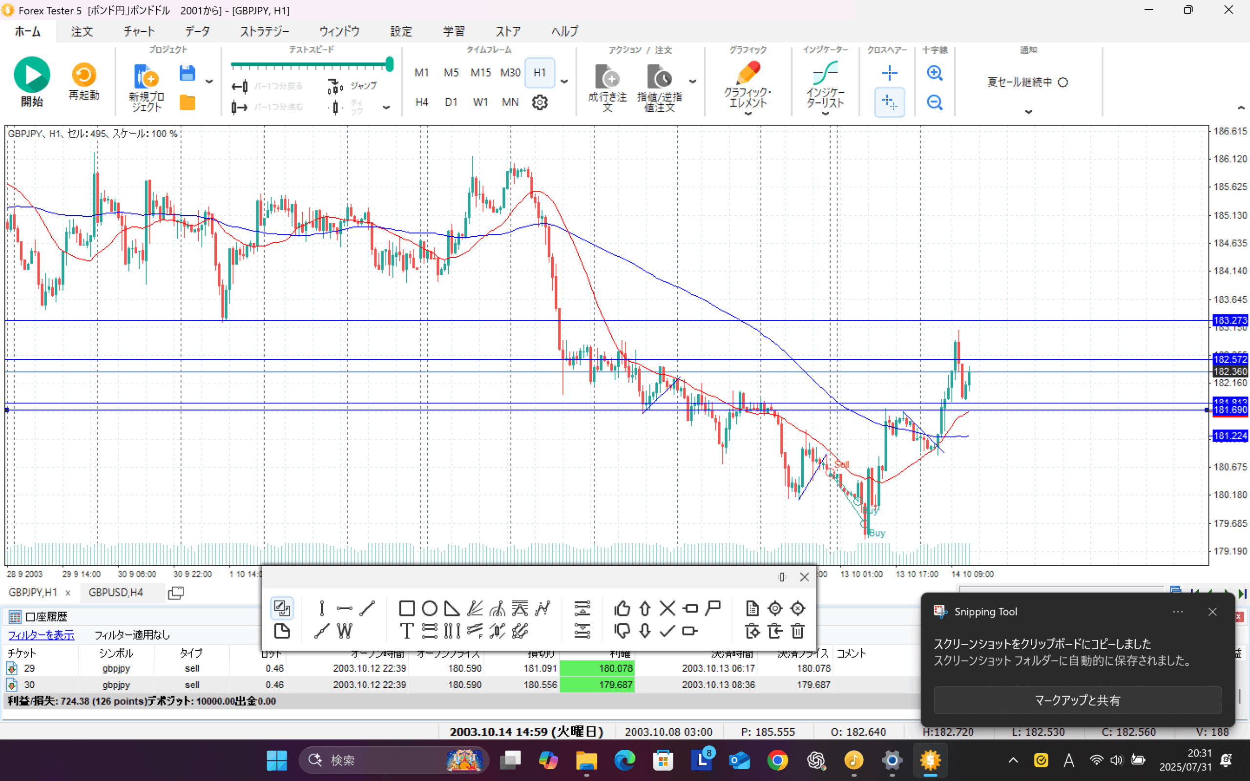Screen dimensions: 1250x781
Task: Switch timeframe to M5
Action: (x=451, y=73)
